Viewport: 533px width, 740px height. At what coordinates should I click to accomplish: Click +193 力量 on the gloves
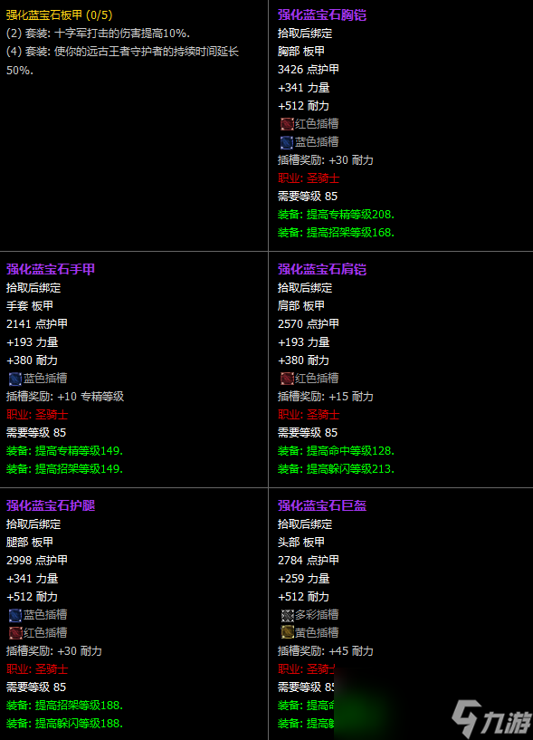point(32,342)
